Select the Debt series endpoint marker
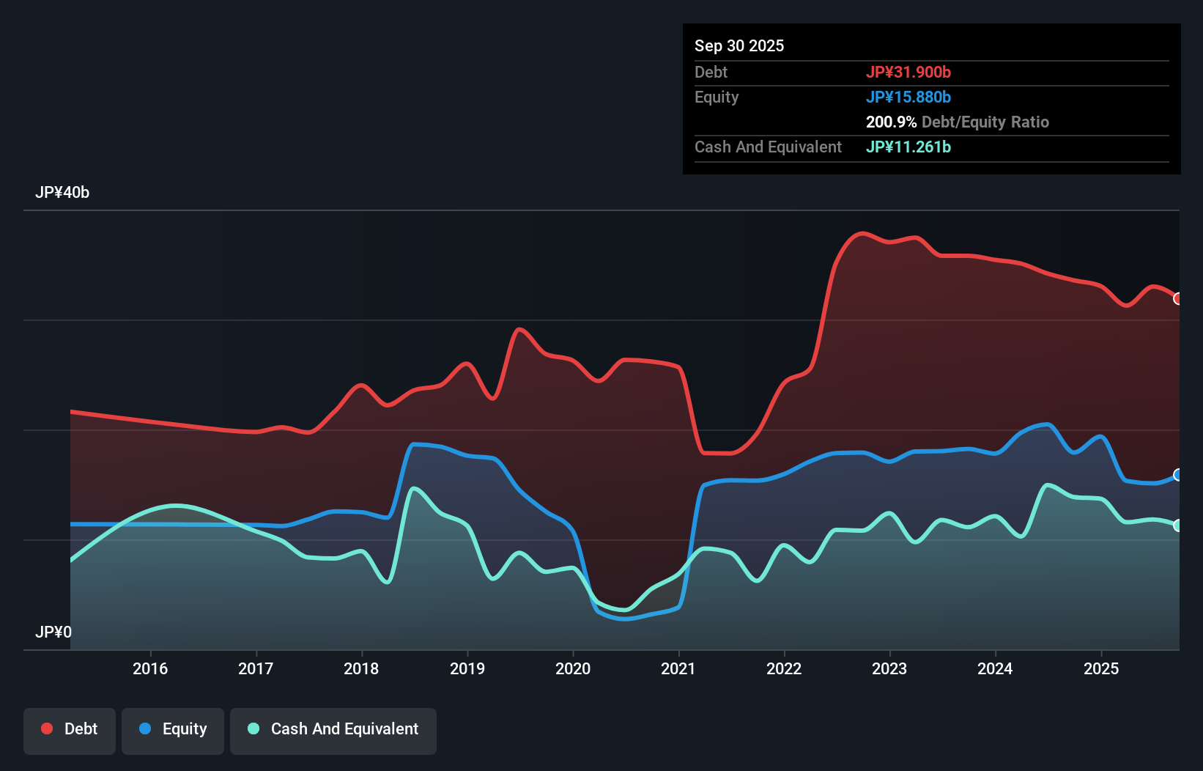 coord(1177,299)
